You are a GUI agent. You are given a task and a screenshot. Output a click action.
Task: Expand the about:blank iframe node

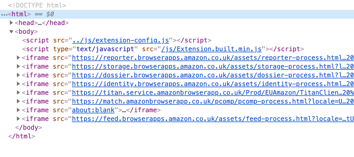pyautogui.click(x=19, y=110)
